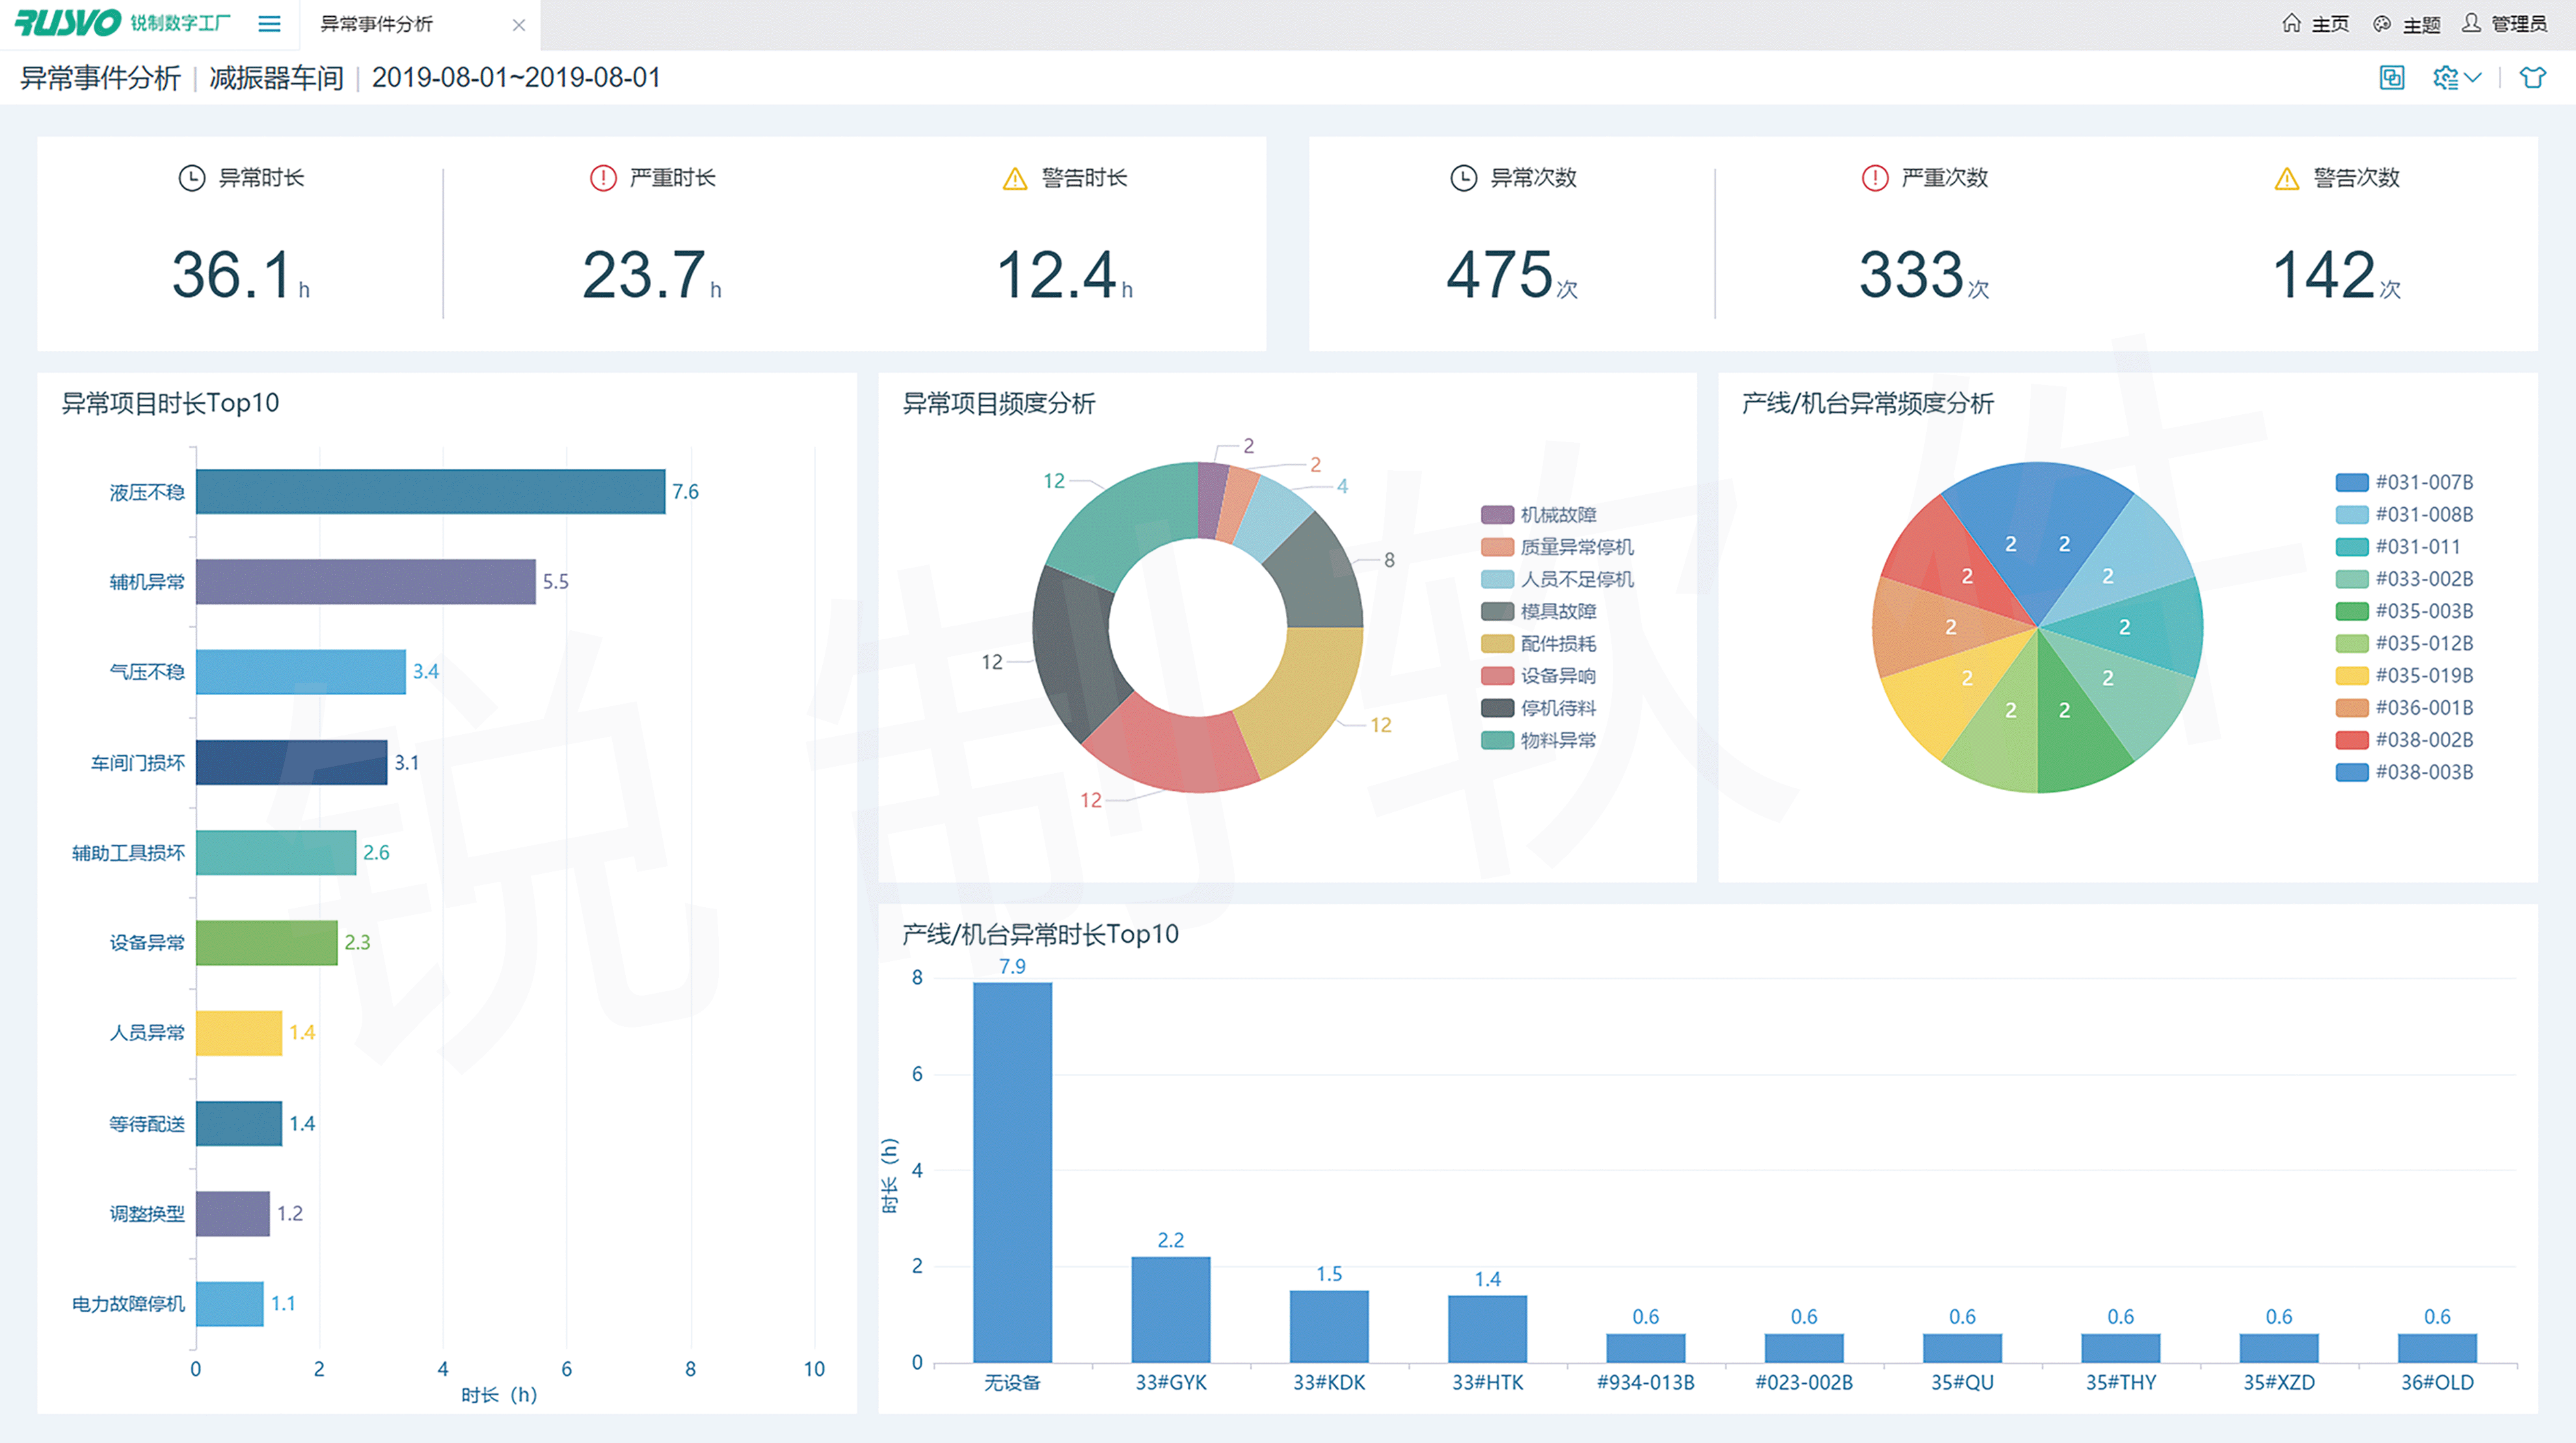Click the administrator (管理员) user icon
Screen dimensions: 2576x1443
[x=2471, y=23]
